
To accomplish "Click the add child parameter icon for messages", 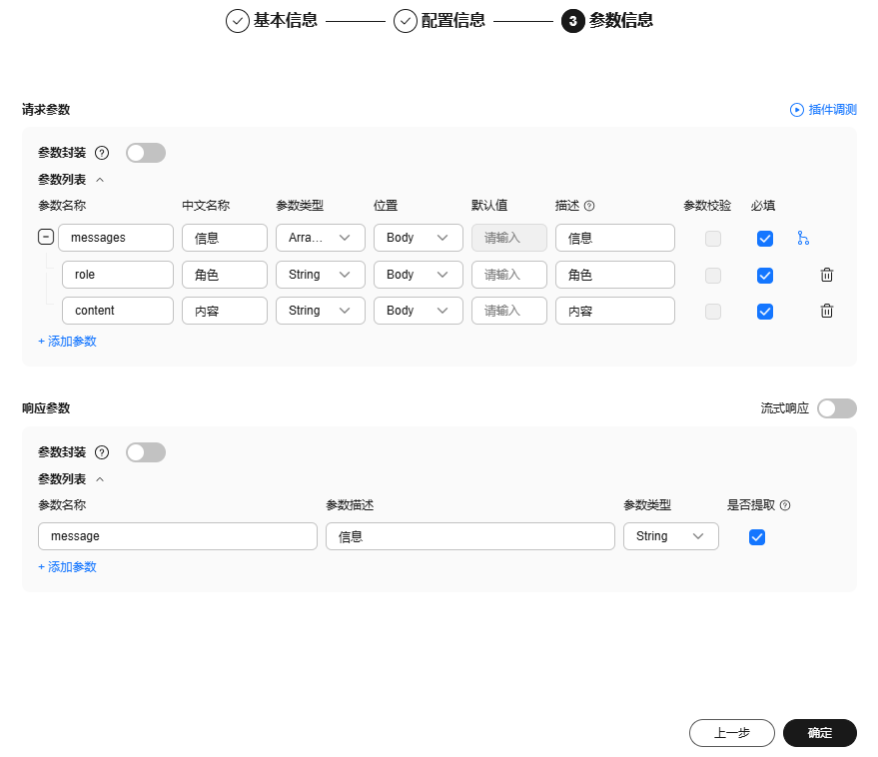I will [x=802, y=238].
